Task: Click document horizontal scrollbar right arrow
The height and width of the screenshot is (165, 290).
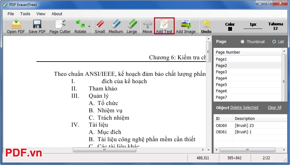Action: [203, 150]
